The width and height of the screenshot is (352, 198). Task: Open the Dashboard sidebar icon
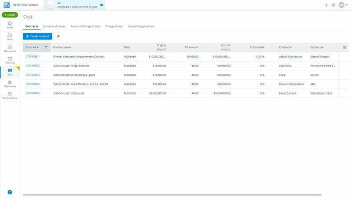pos(10,83)
